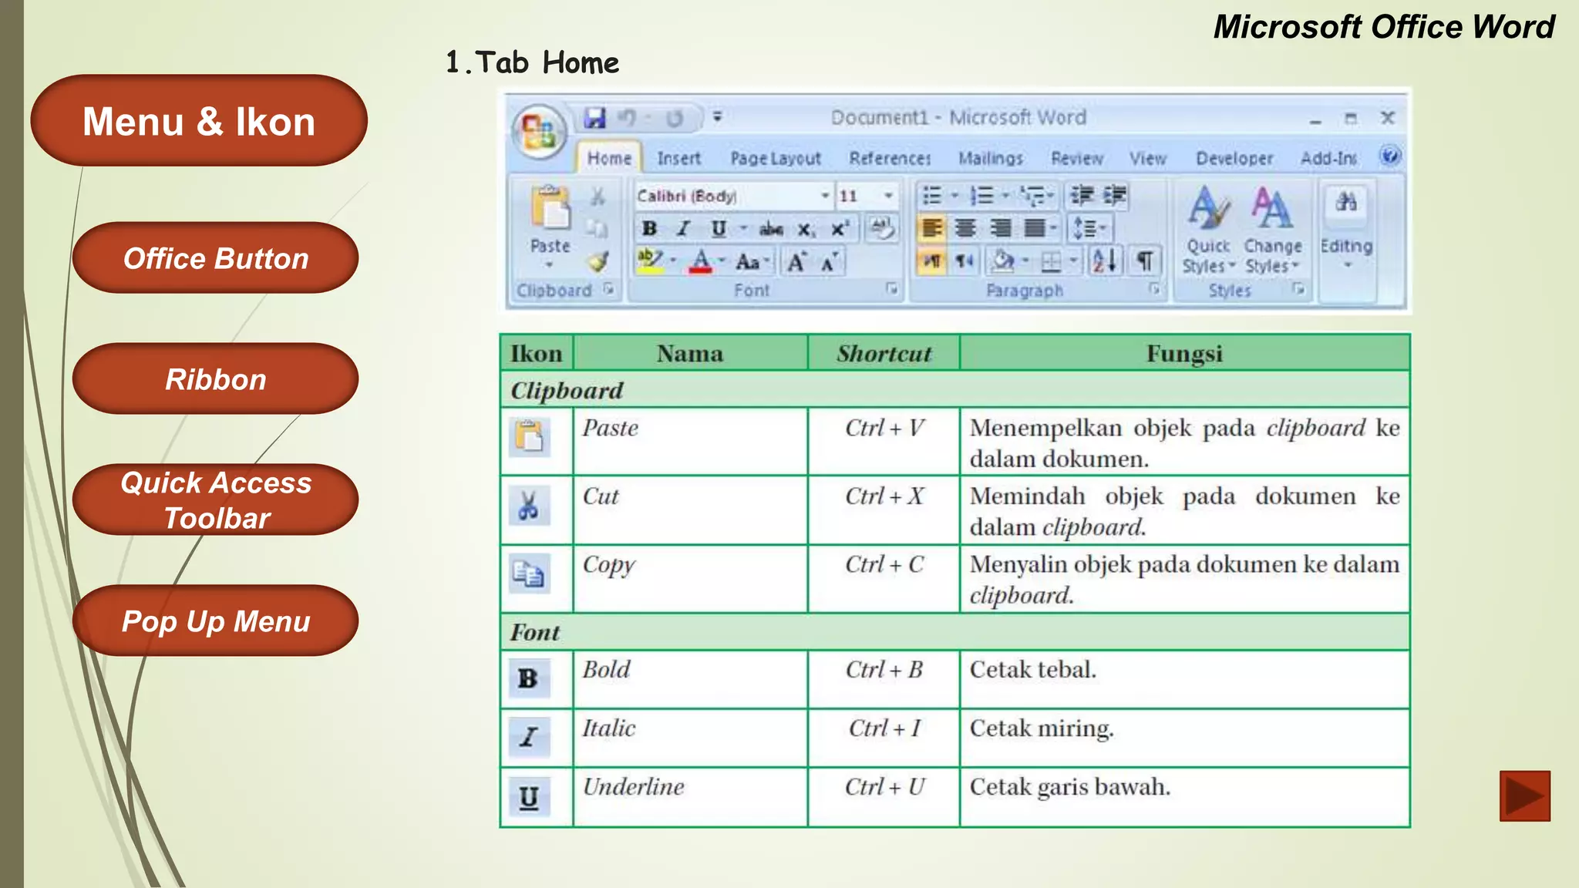Click the round Office Button logo in Word

point(539,130)
